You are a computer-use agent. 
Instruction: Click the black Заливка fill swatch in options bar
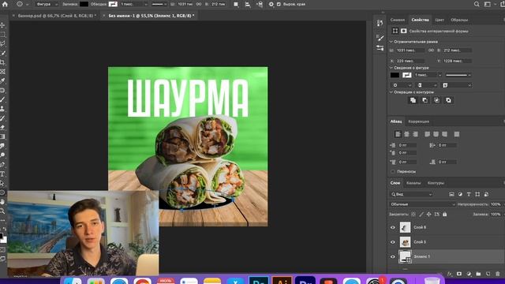(84, 4)
